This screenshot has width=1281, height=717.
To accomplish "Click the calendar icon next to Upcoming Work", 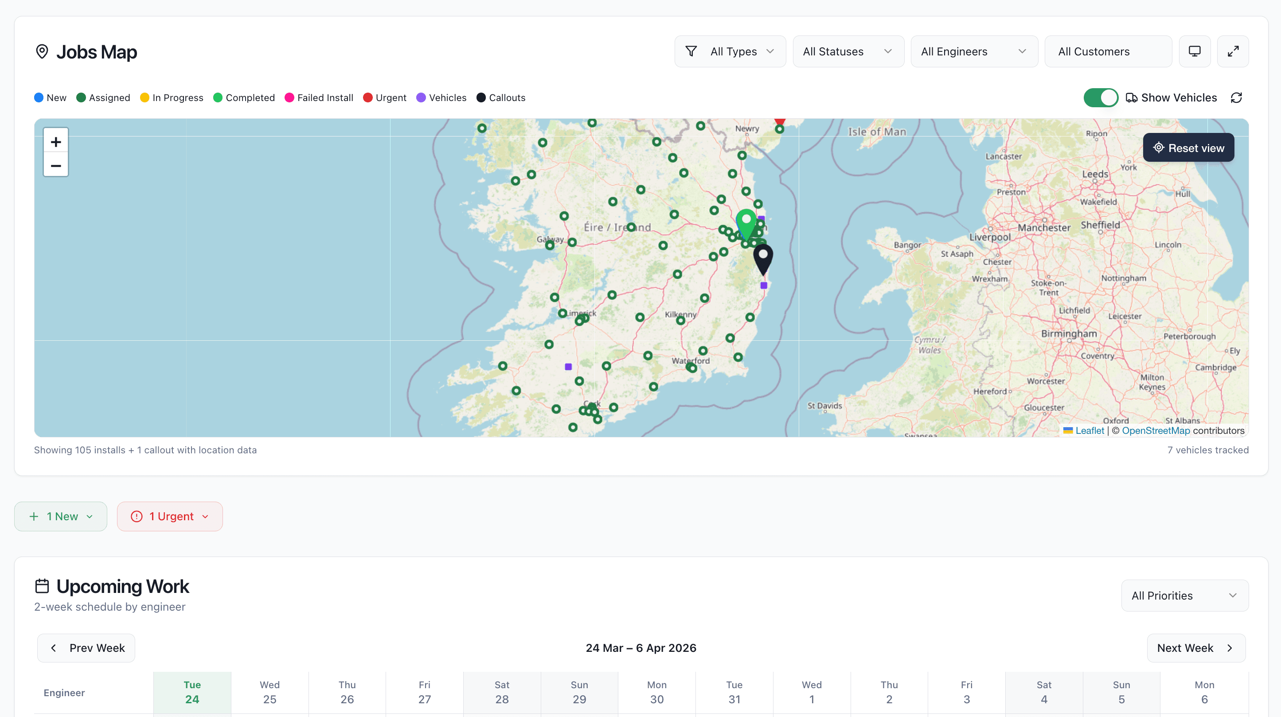I will pyautogui.click(x=42, y=585).
